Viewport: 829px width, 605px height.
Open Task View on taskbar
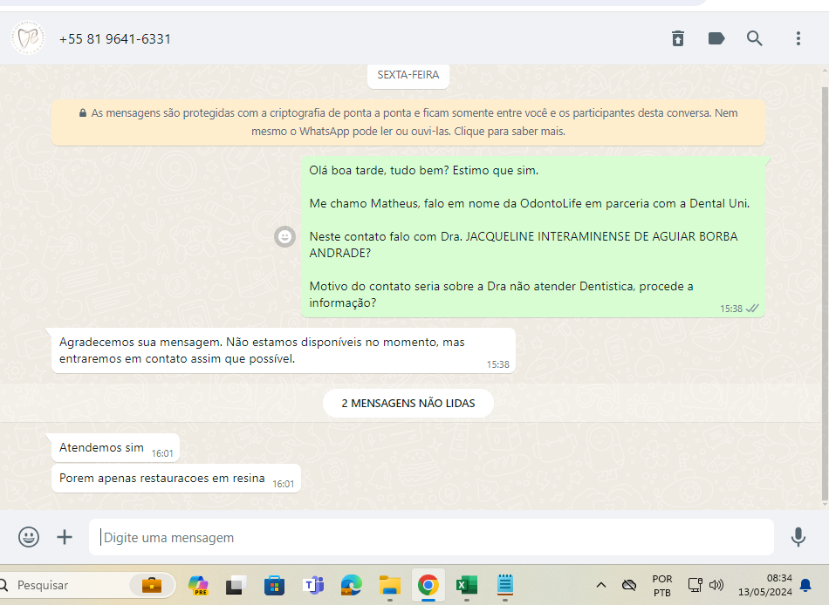(236, 585)
